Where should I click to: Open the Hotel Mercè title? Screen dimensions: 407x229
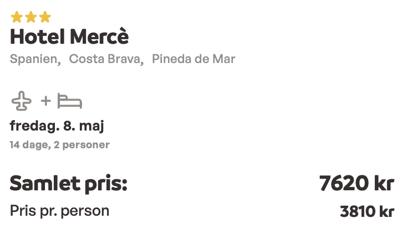[x=69, y=37]
